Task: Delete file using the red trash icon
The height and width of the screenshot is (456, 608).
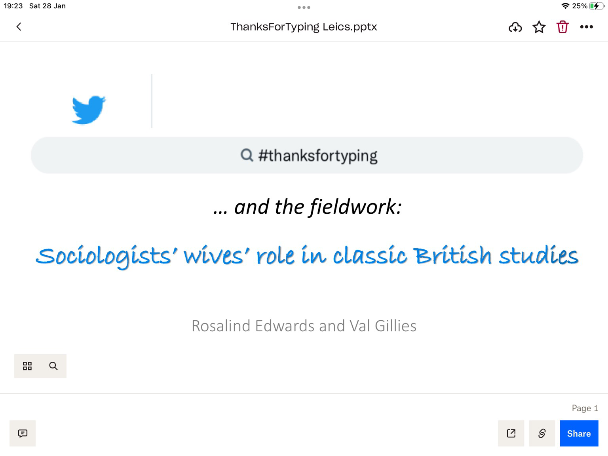Action: [562, 27]
